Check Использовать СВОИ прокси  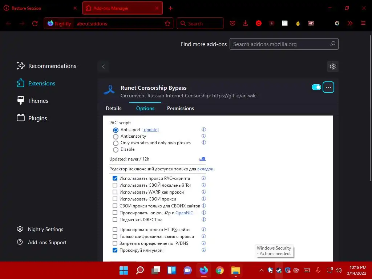(115, 199)
